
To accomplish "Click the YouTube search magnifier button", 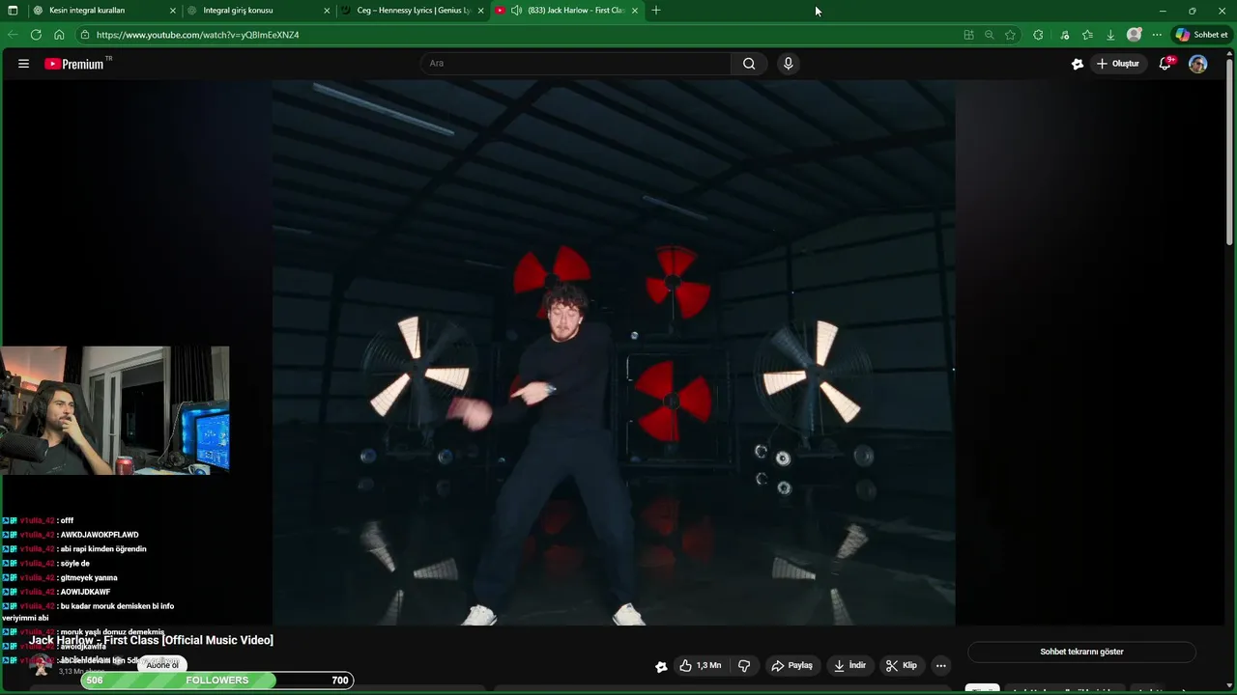I will [x=749, y=64].
